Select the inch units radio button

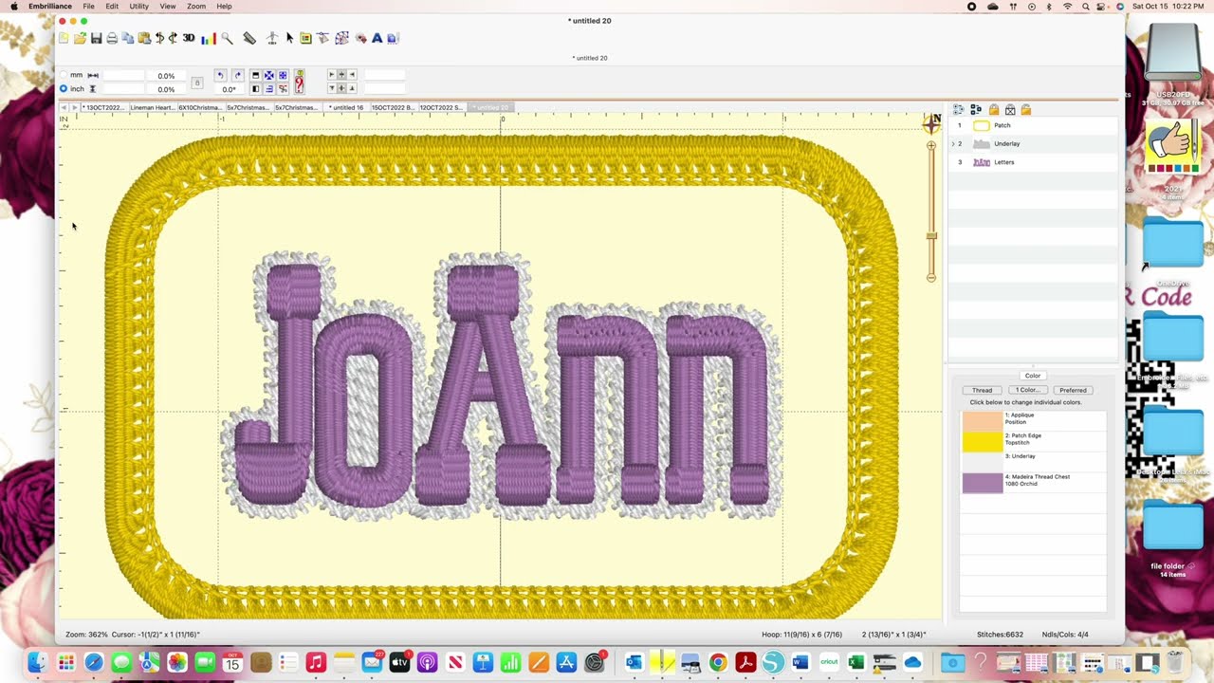point(64,89)
